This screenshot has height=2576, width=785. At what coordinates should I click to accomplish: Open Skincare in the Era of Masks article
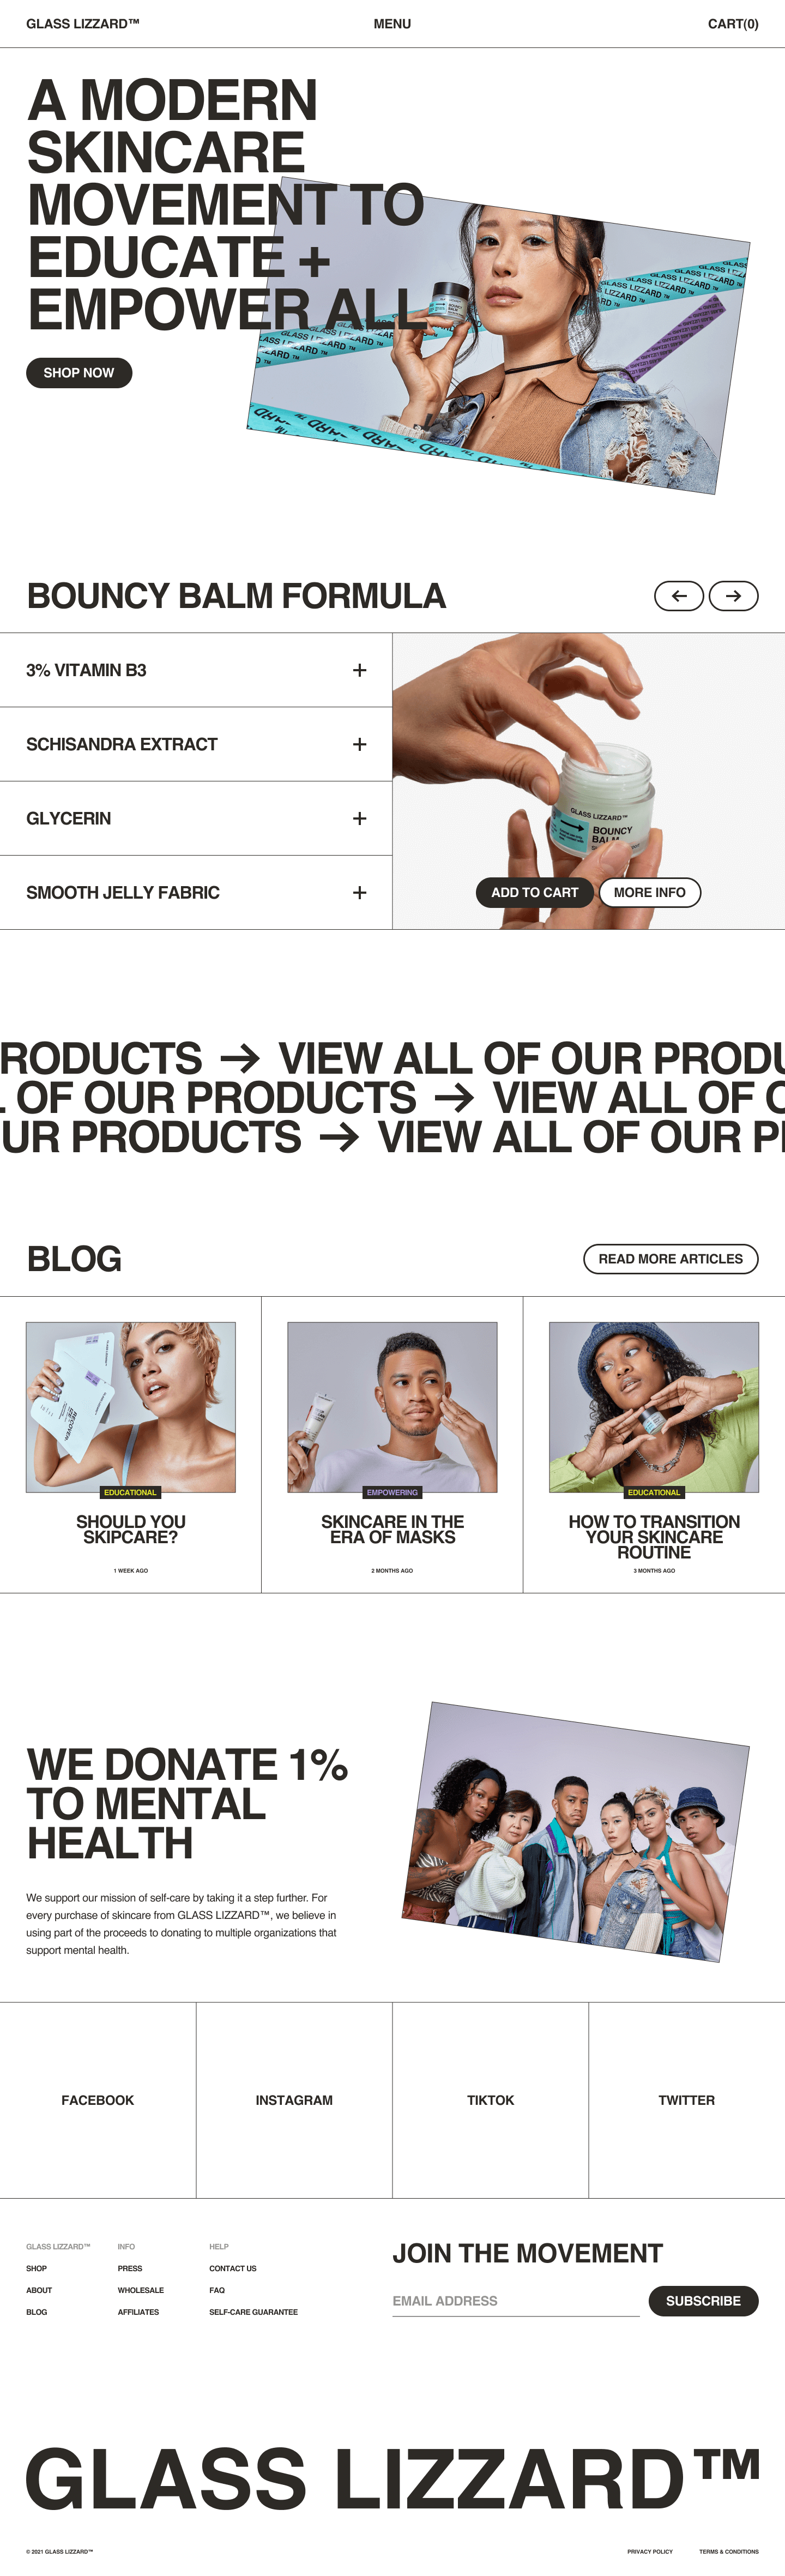pyautogui.click(x=392, y=1529)
